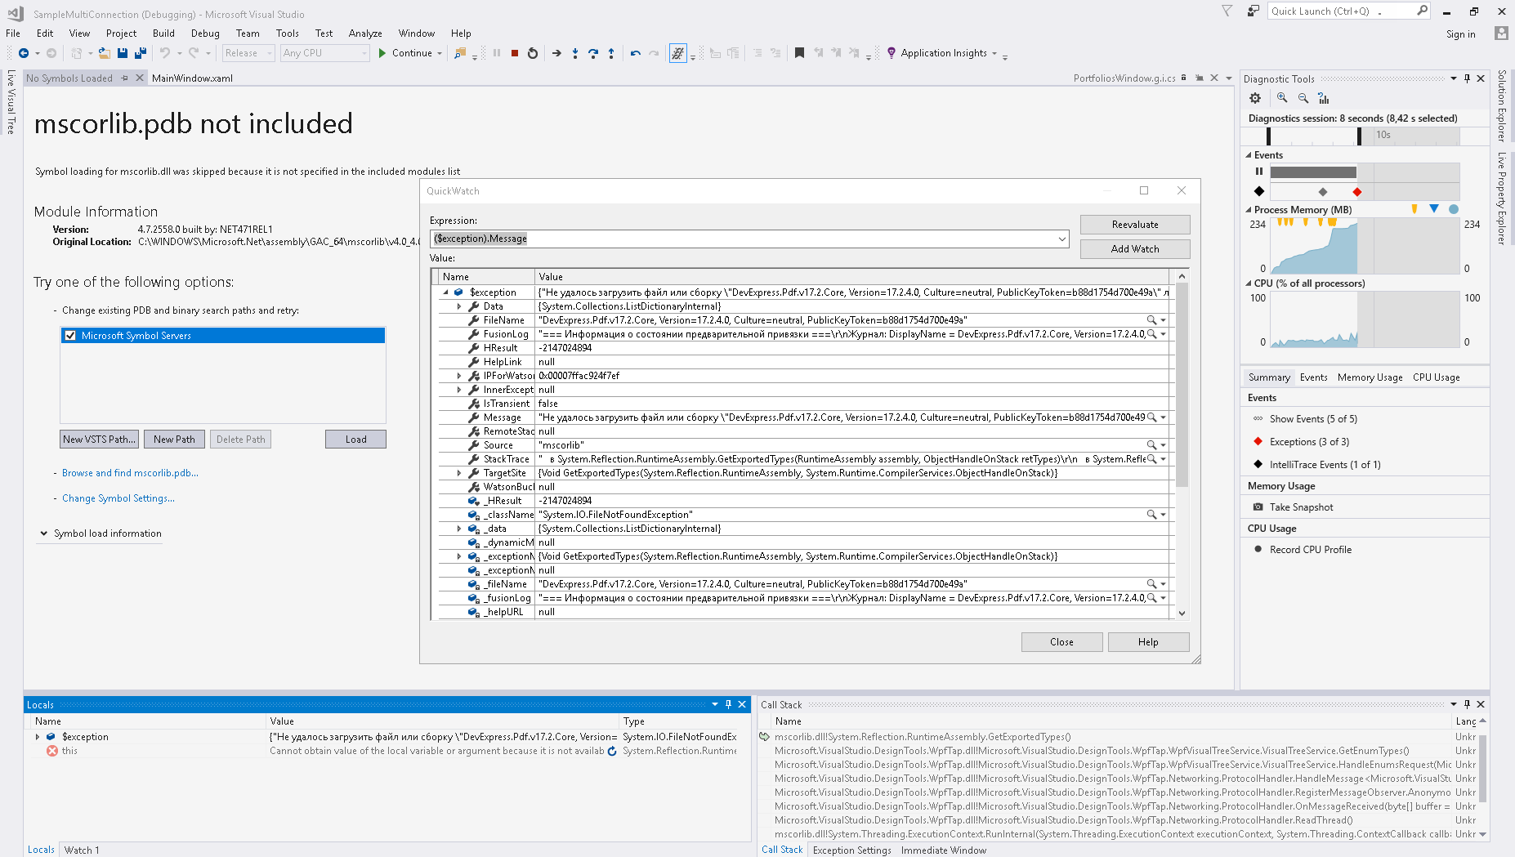
Task: Click the New Path button
Action: [174, 440]
